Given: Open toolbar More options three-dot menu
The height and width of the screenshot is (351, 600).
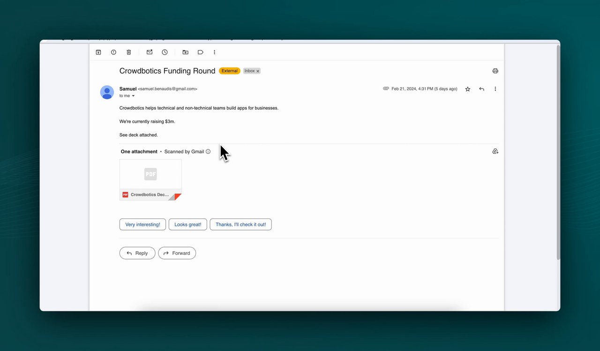Looking at the screenshot, I should [215, 52].
